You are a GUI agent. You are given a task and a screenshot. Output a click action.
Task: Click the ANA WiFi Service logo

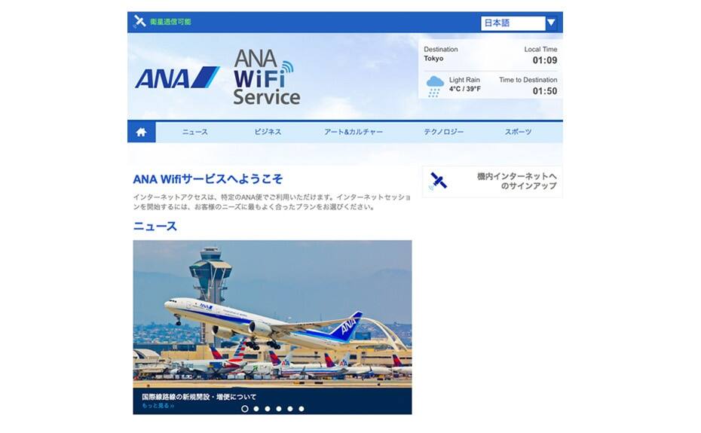[266, 78]
